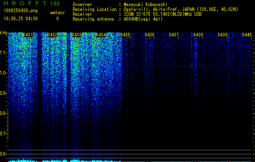255x162 pixels.
Task: Click the 0436 time marker
Action: pyautogui.click(x=150, y=35)
